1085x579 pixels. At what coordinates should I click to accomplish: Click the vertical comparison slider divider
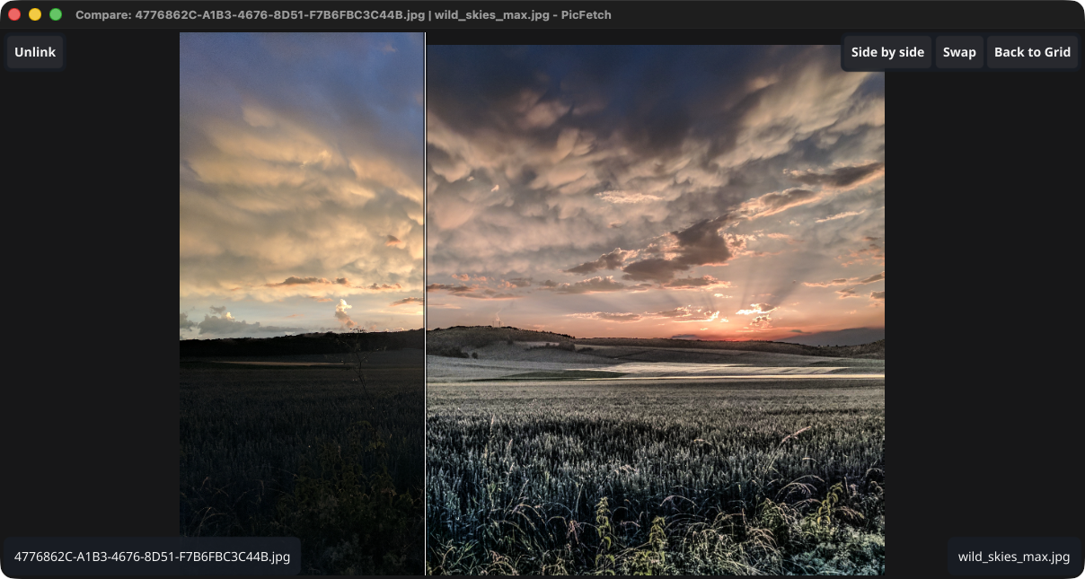coord(425,303)
